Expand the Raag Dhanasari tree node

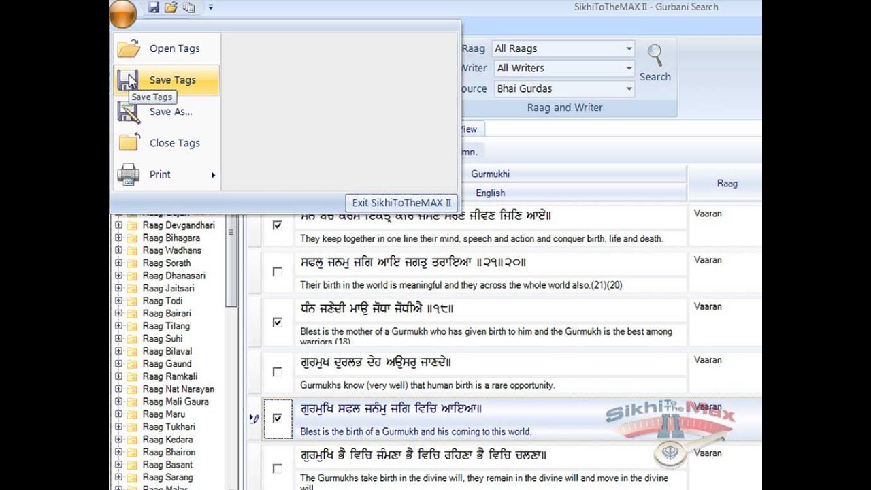[x=118, y=276]
